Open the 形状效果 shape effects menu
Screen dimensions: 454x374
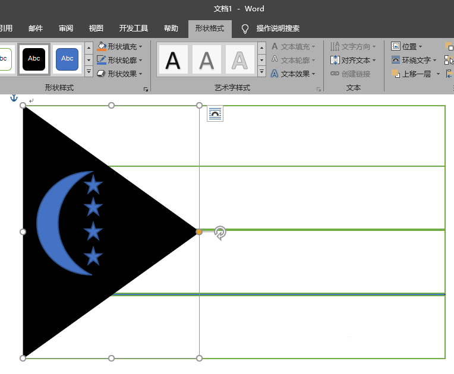click(119, 74)
